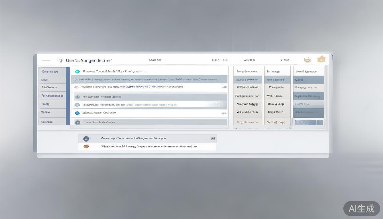Select the bottom item in the left sidebar

click(52, 122)
